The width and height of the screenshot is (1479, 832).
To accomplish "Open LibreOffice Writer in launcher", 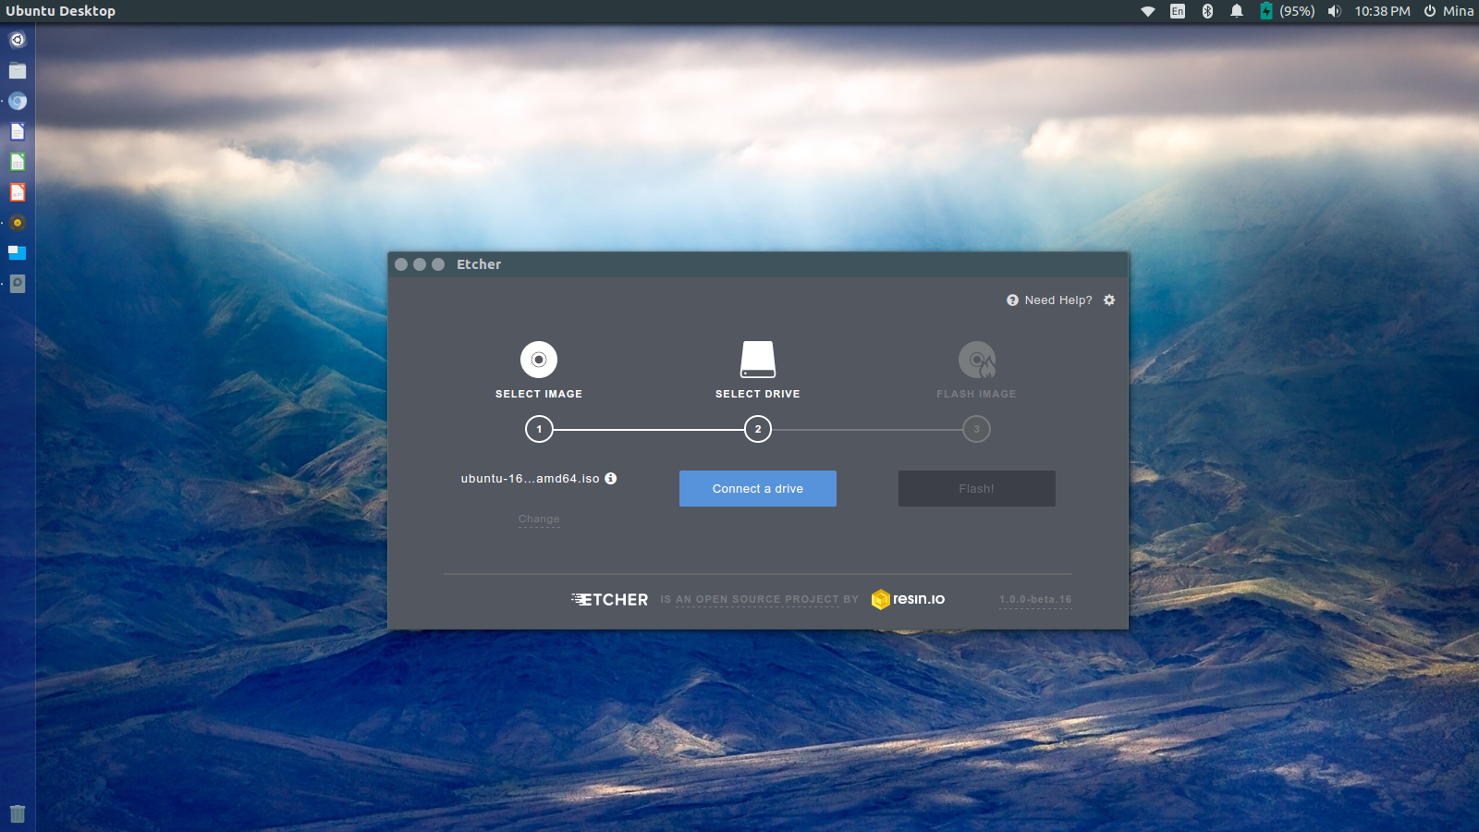I will [x=18, y=131].
